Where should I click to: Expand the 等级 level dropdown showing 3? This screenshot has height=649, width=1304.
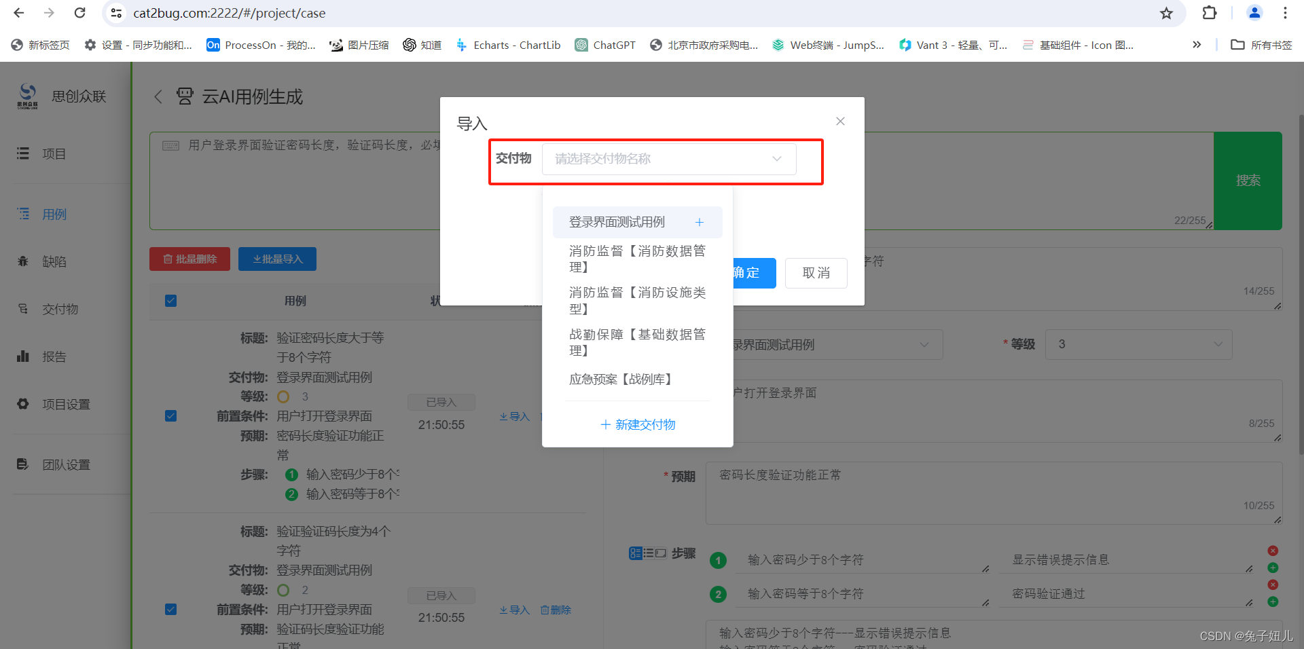1138,344
